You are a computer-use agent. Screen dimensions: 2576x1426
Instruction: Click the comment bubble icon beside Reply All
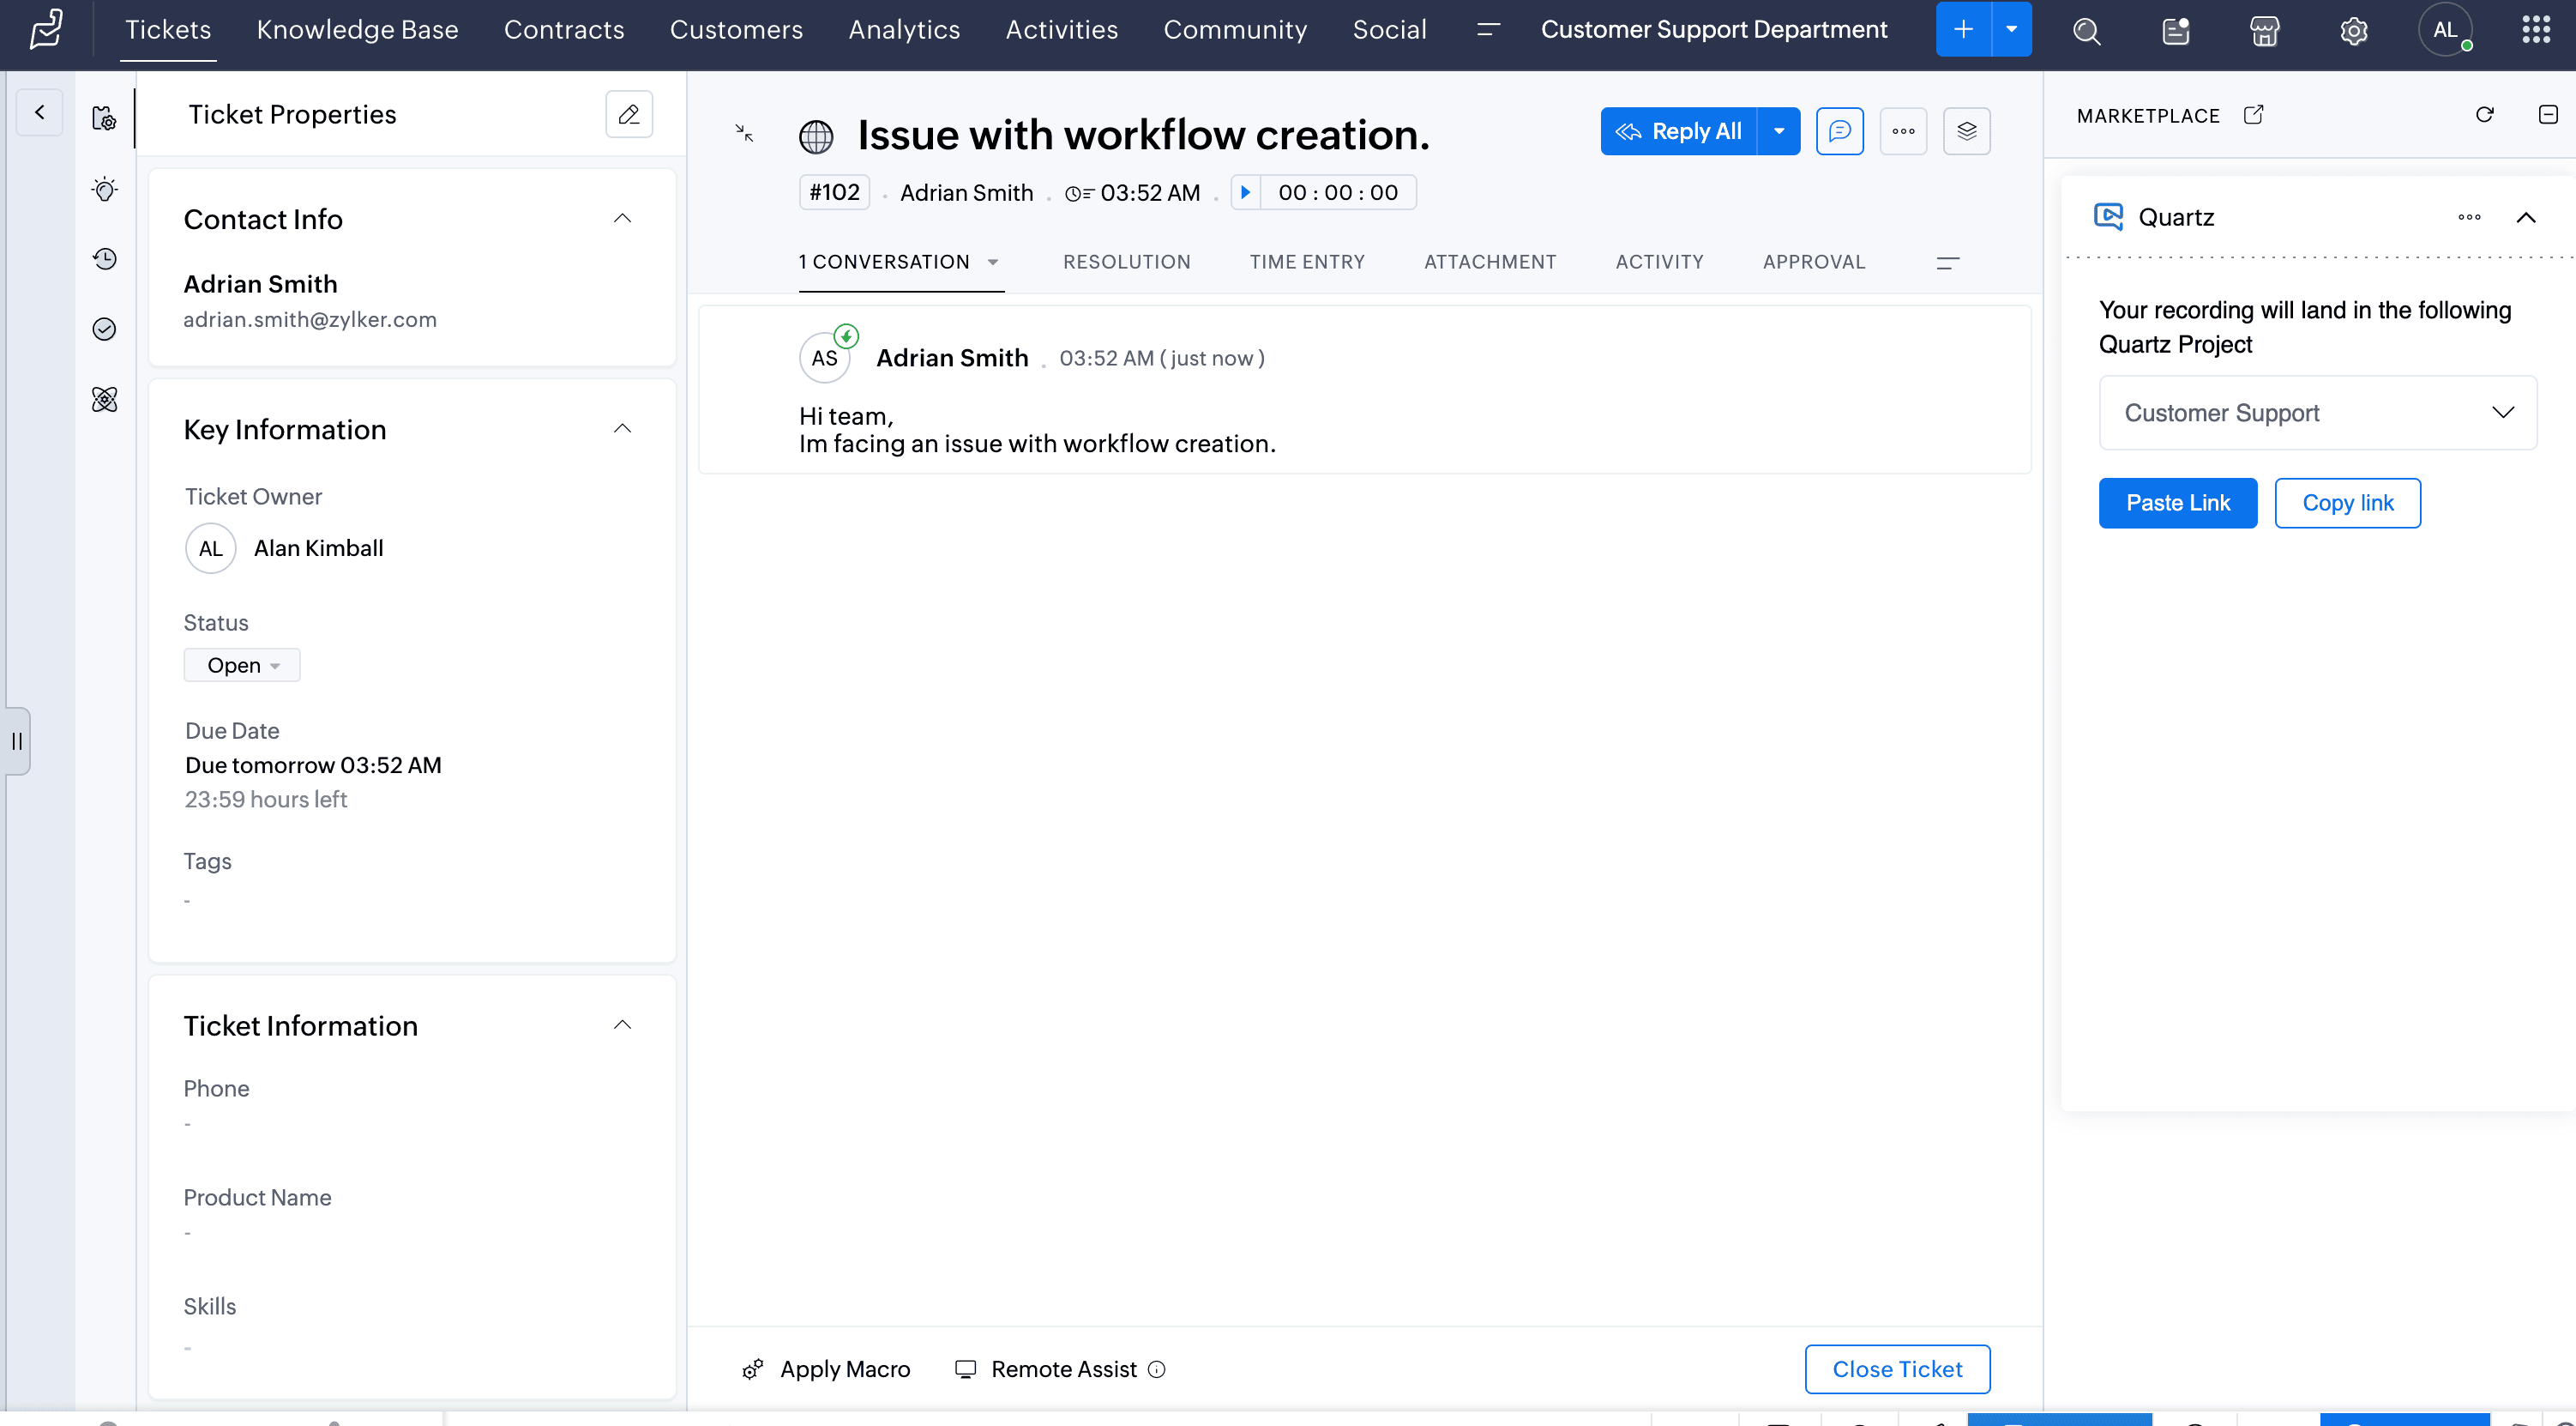[1839, 131]
